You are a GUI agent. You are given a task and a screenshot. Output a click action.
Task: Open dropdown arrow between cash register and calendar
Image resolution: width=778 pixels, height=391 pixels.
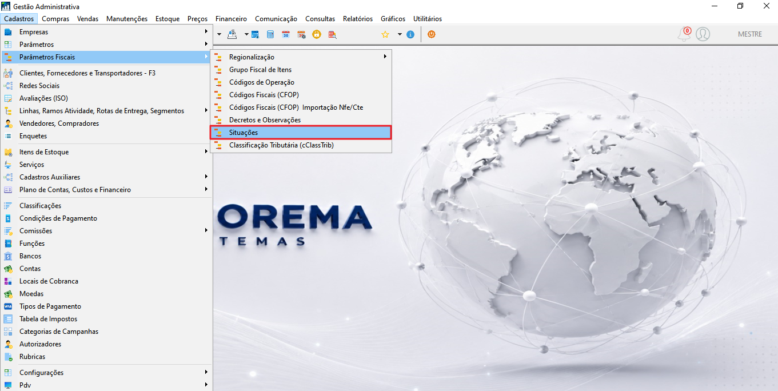coord(246,34)
